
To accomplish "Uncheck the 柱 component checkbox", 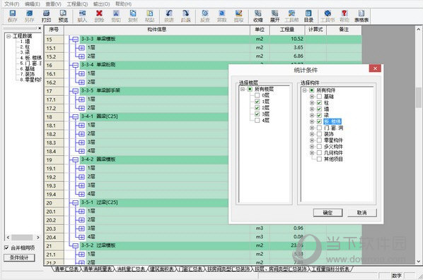I will [319, 103].
